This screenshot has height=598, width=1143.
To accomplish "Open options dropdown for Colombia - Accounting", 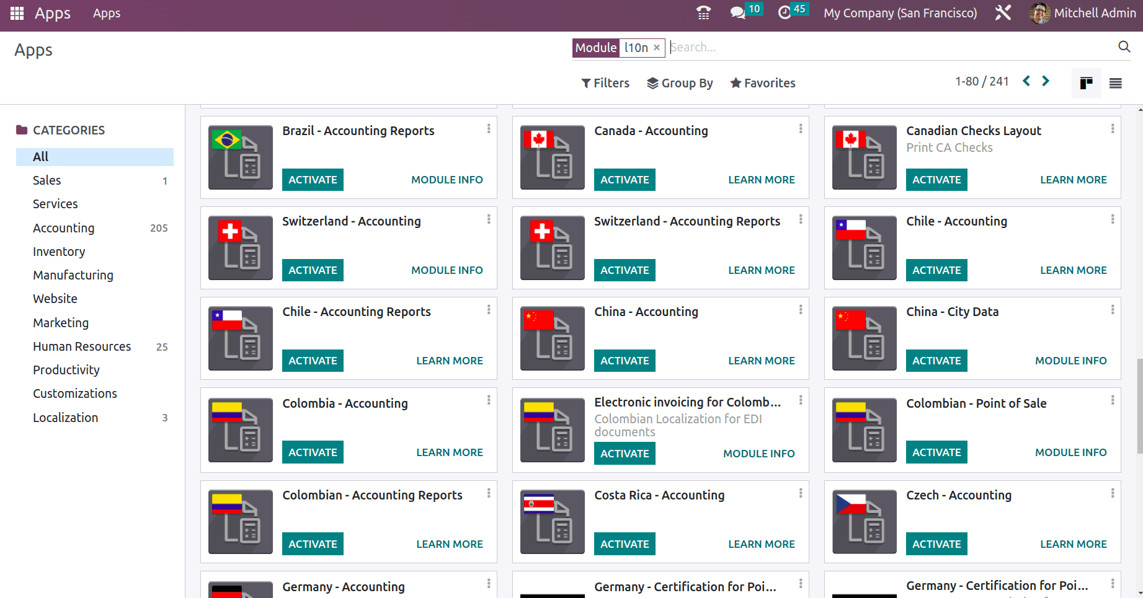I will click(x=489, y=400).
